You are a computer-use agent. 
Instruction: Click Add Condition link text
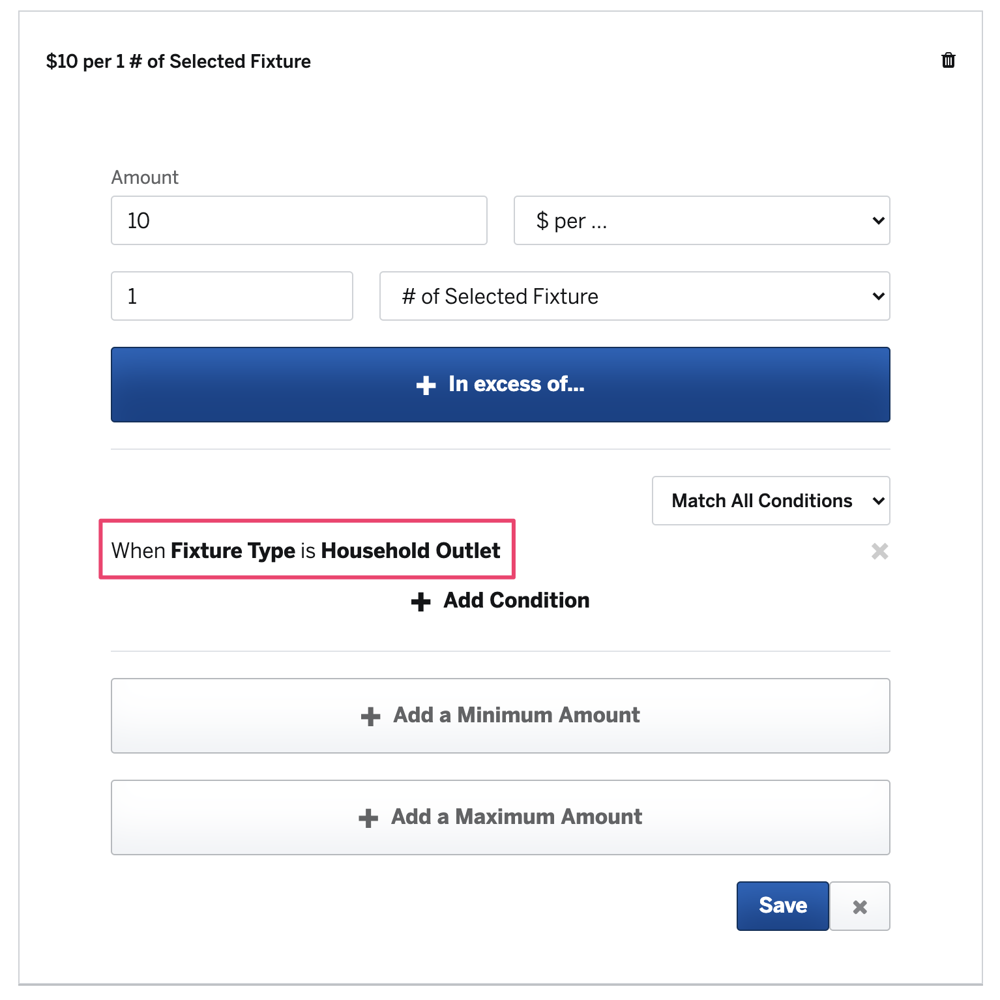tap(516, 600)
